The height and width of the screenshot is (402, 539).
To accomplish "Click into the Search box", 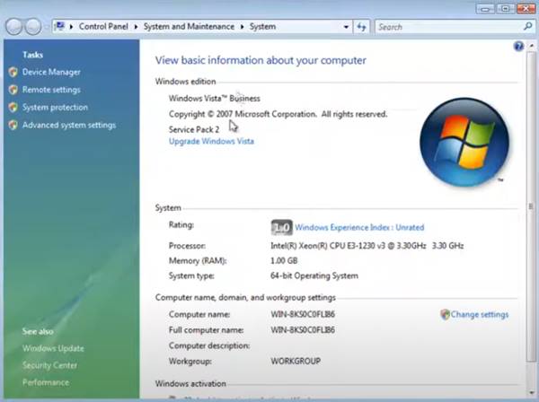I will pos(448,27).
